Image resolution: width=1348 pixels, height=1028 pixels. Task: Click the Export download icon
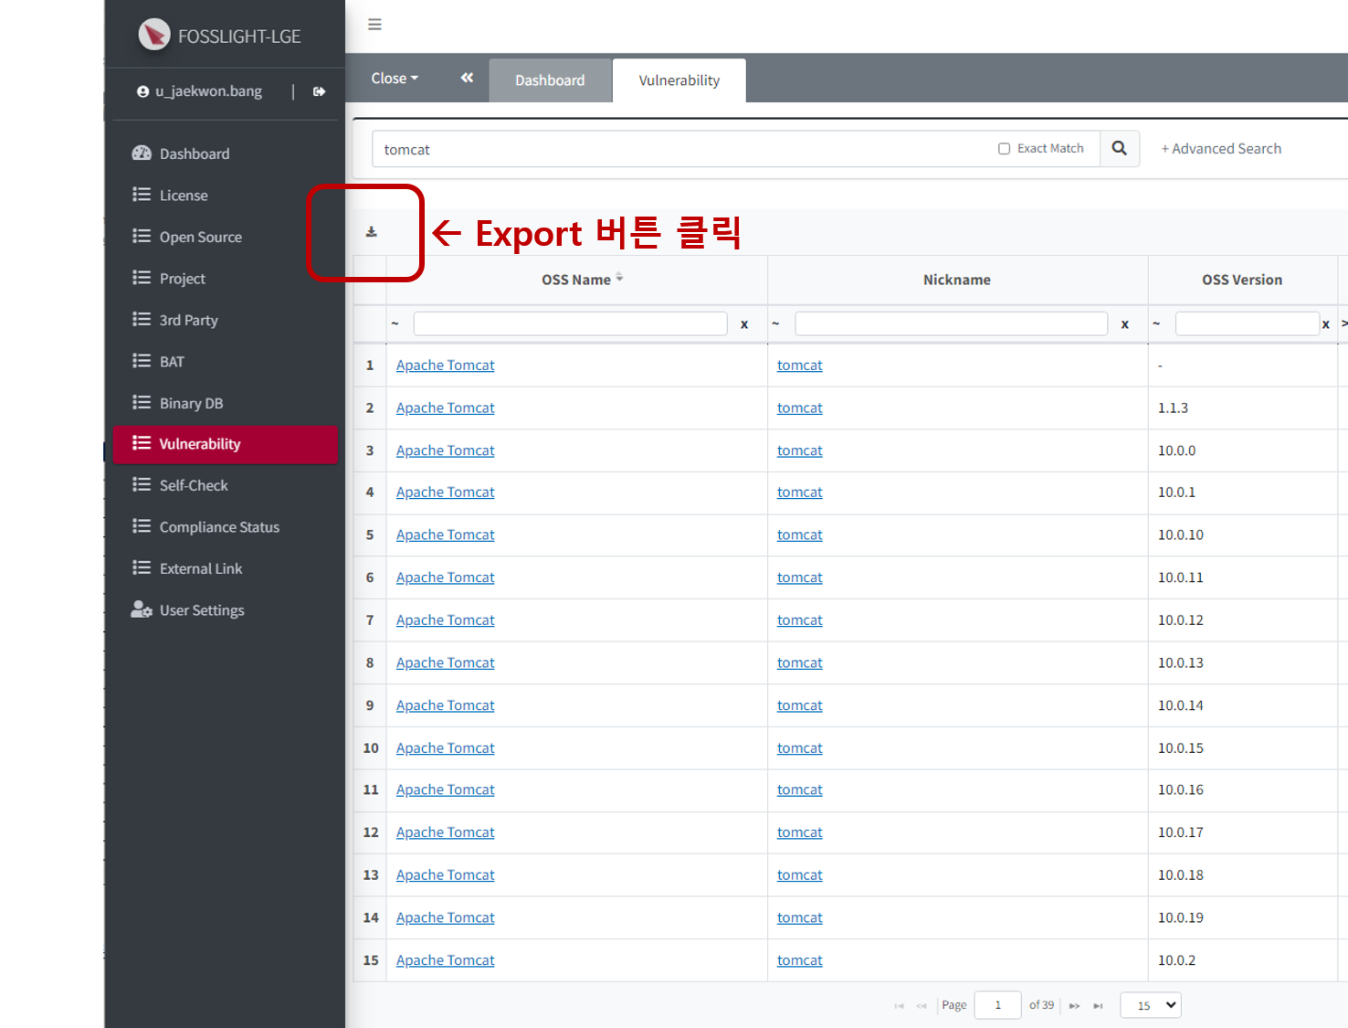tap(372, 232)
